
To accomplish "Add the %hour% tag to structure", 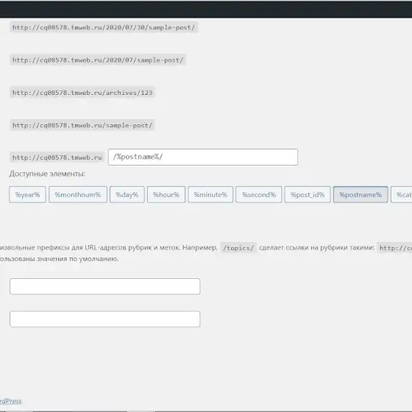I will coord(166,194).
